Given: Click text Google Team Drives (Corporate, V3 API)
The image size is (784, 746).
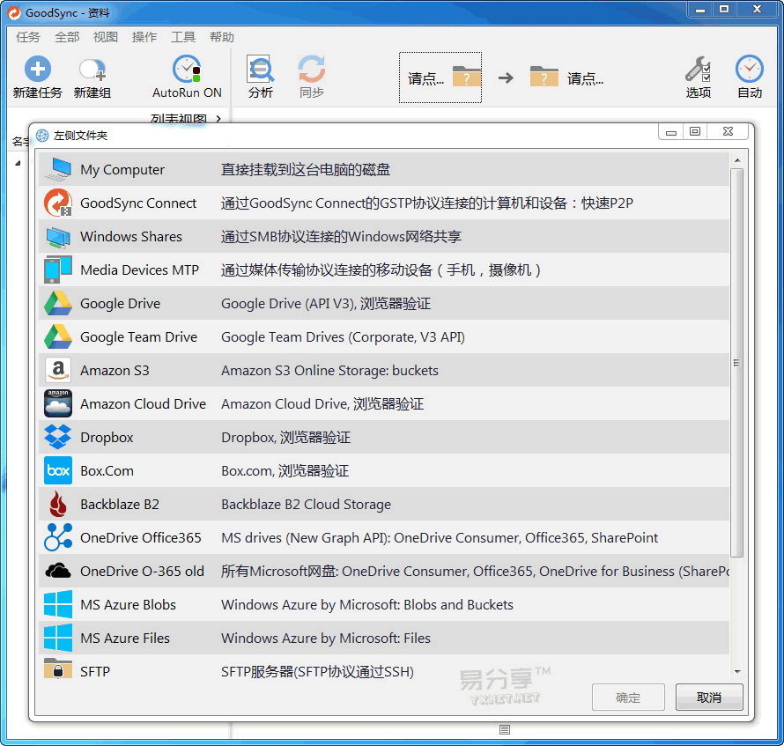Looking at the screenshot, I should click(x=343, y=337).
